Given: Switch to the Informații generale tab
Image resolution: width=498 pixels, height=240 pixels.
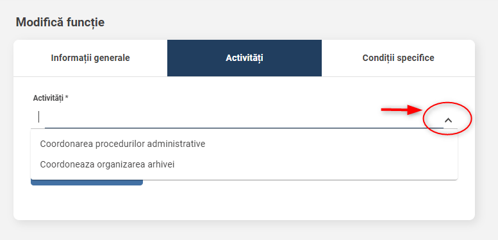Looking at the screenshot, I should (90, 58).
